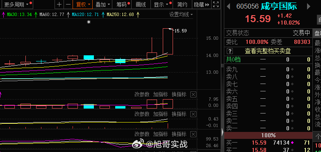Image resolution: width=321 pixels, height=152 pixels.
Task: Click the stock name 咸亨国际
Action: (279, 6)
